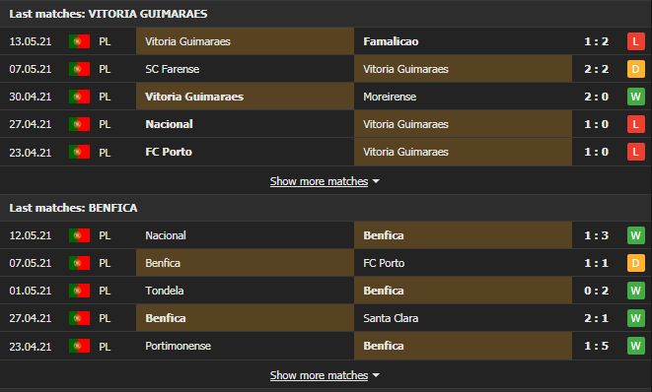652x392 pixels.
Task: Expand more Vitoria Guimaraes matches via arrow
Action: (376, 181)
